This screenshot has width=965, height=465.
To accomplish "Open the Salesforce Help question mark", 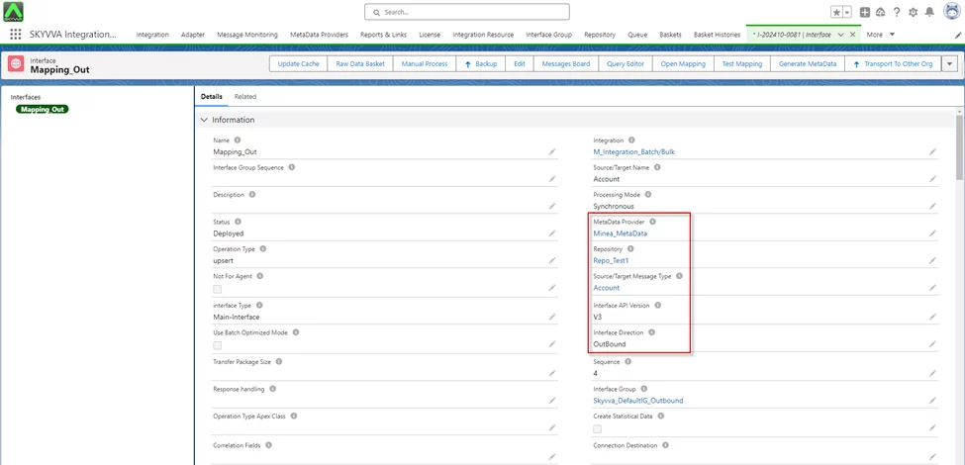I will coord(897,12).
